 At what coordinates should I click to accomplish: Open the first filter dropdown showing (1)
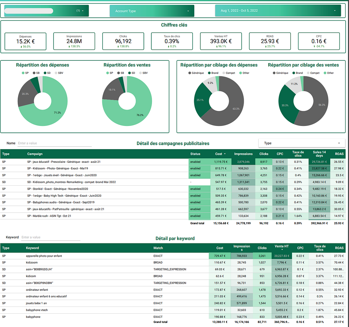46,11
